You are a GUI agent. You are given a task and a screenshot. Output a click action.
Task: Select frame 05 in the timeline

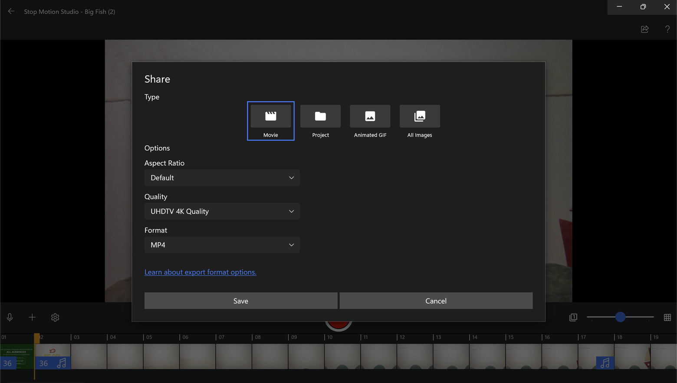161,357
